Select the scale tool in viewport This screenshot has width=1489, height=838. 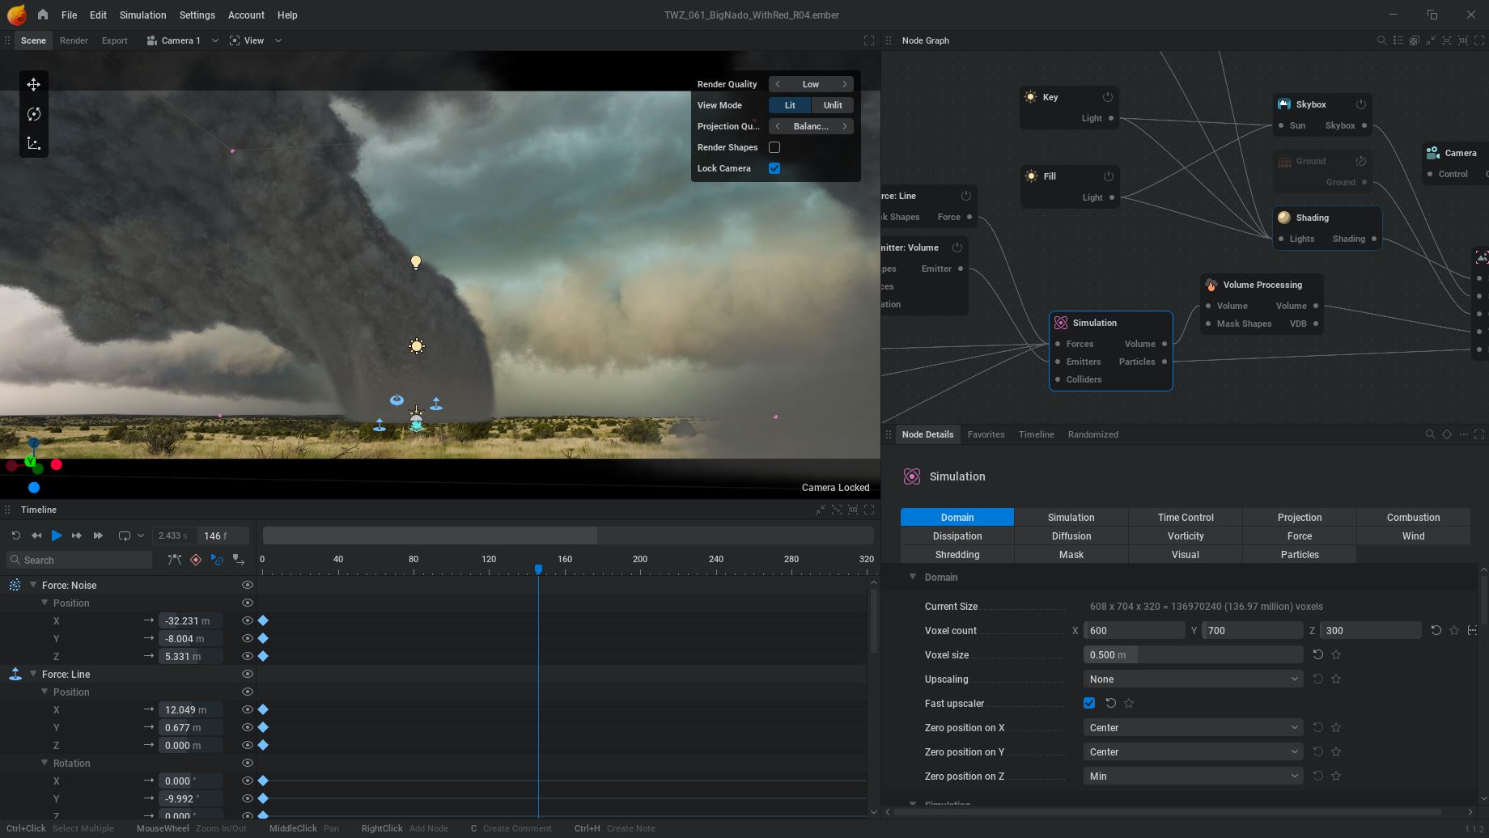coord(33,143)
